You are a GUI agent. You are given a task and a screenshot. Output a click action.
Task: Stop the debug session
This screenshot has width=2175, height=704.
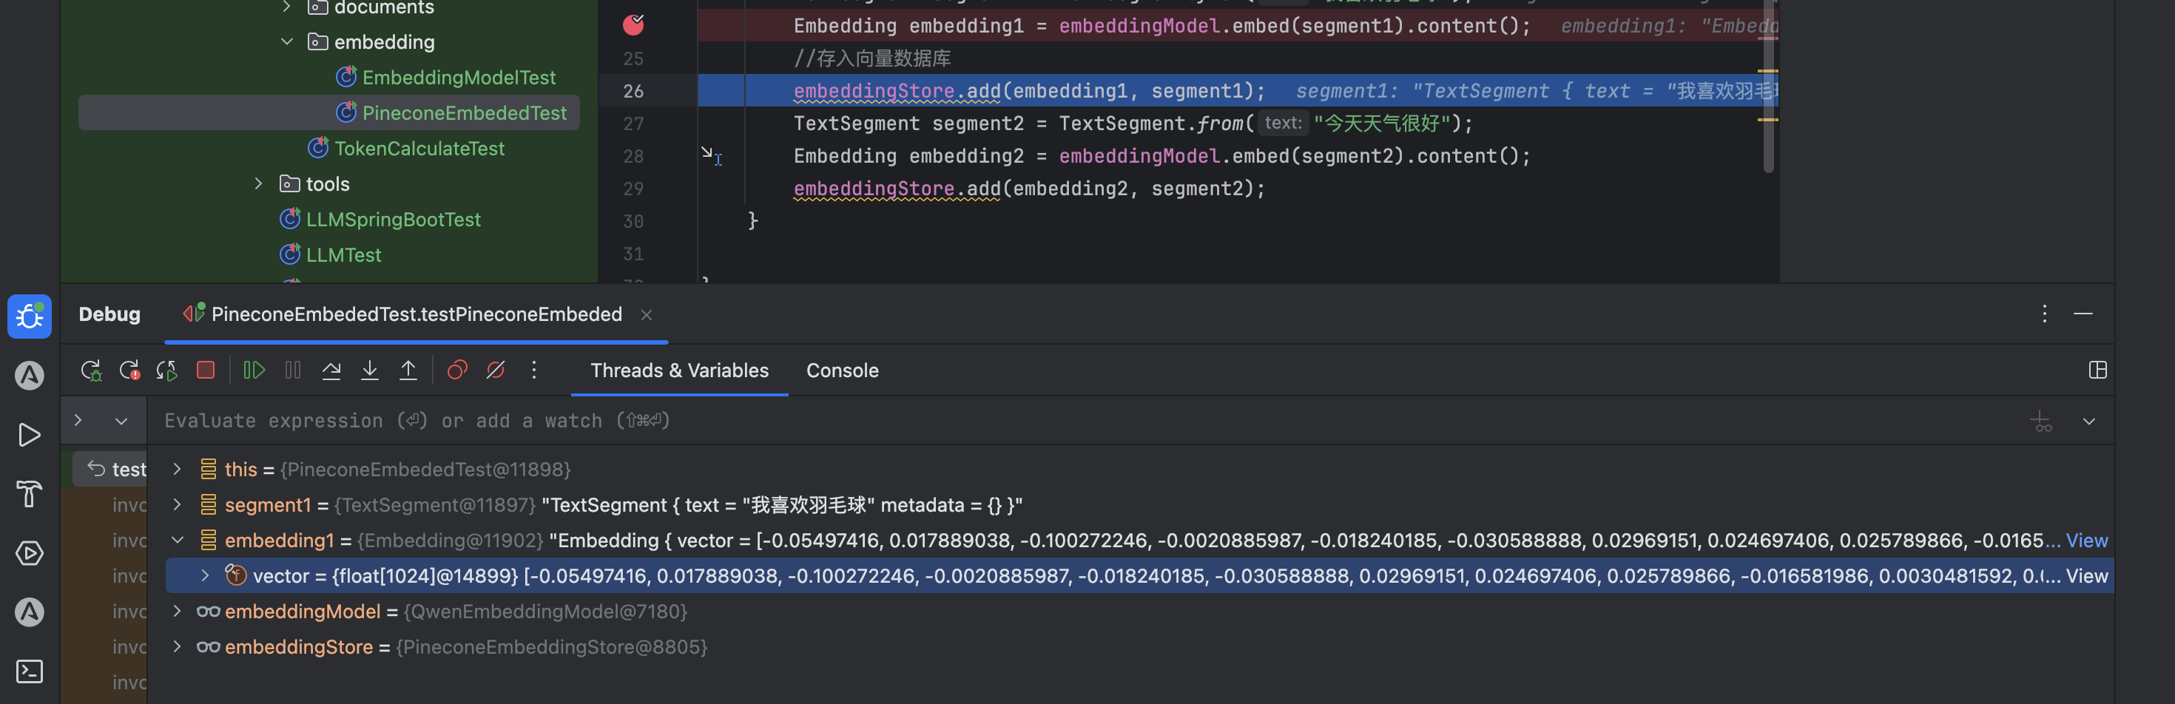tap(205, 370)
